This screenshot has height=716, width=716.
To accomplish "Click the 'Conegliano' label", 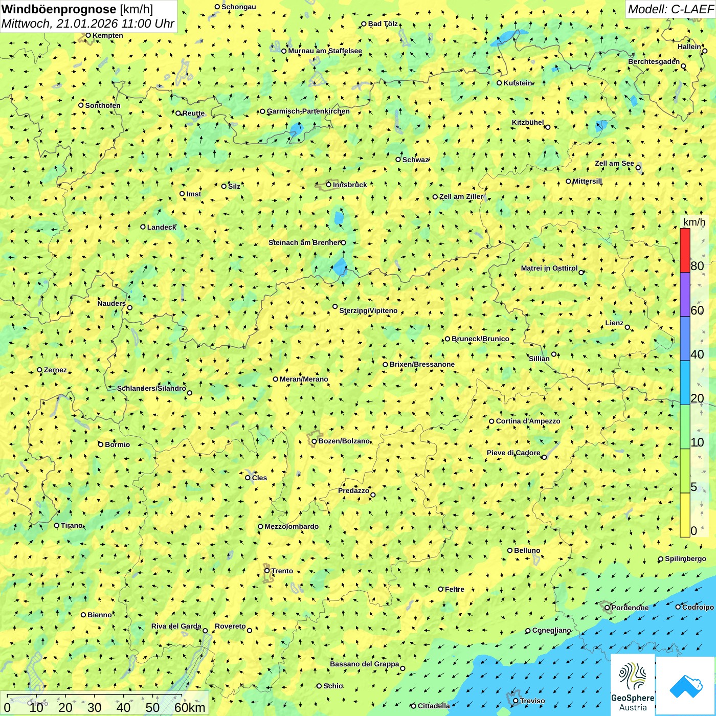I will tap(551, 630).
